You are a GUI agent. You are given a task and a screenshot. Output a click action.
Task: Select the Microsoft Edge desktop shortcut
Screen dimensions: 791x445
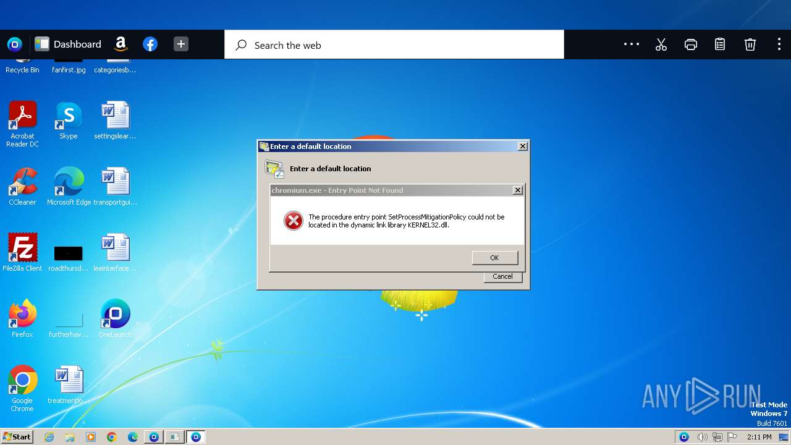coord(69,187)
